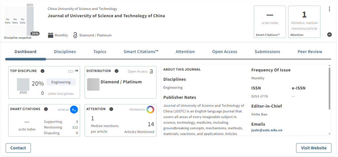Open the Attention tab
The height and width of the screenshot is (157, 338).
pos(185,52)
